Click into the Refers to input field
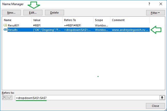This screenshot has height=111, width=167. [x=87, y=98]
